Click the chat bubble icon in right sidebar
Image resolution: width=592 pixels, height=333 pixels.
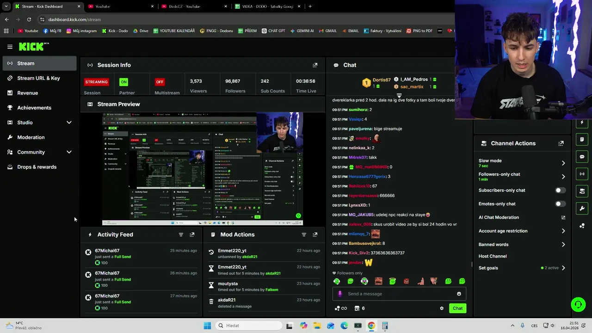(x=582, y=157)
